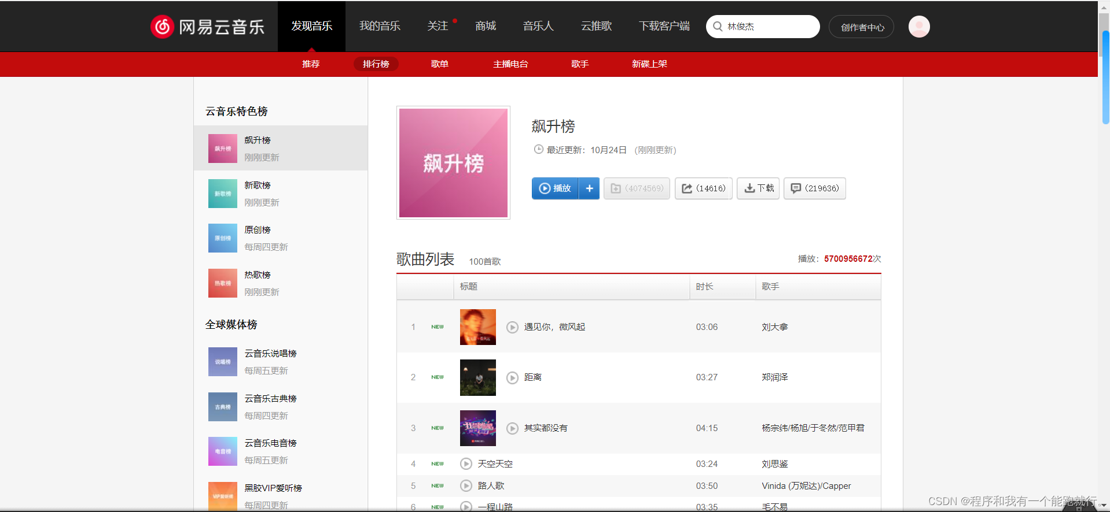1110x512 pixels.
Task: Switch to 新碟上架 sub-navigation
Action: tap(649, 64)
